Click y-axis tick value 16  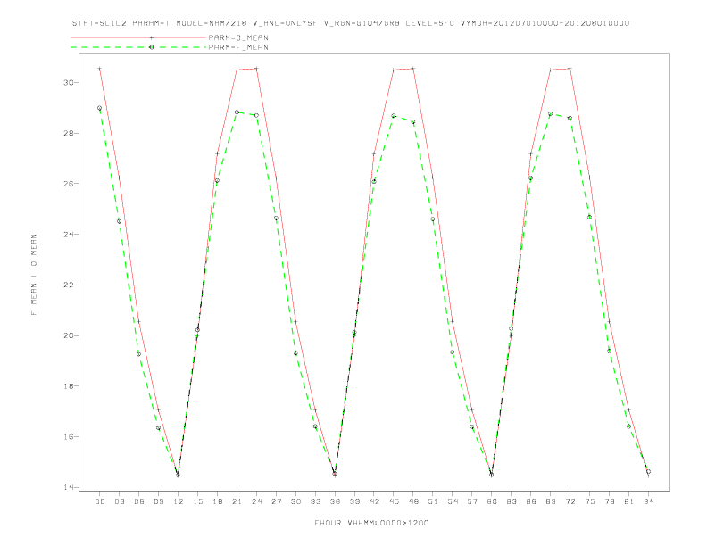coord(69,437)
